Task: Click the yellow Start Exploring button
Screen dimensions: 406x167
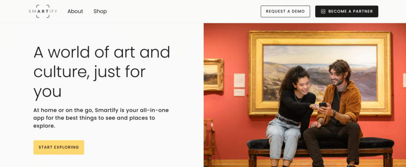Action: [x=59, y=147]
